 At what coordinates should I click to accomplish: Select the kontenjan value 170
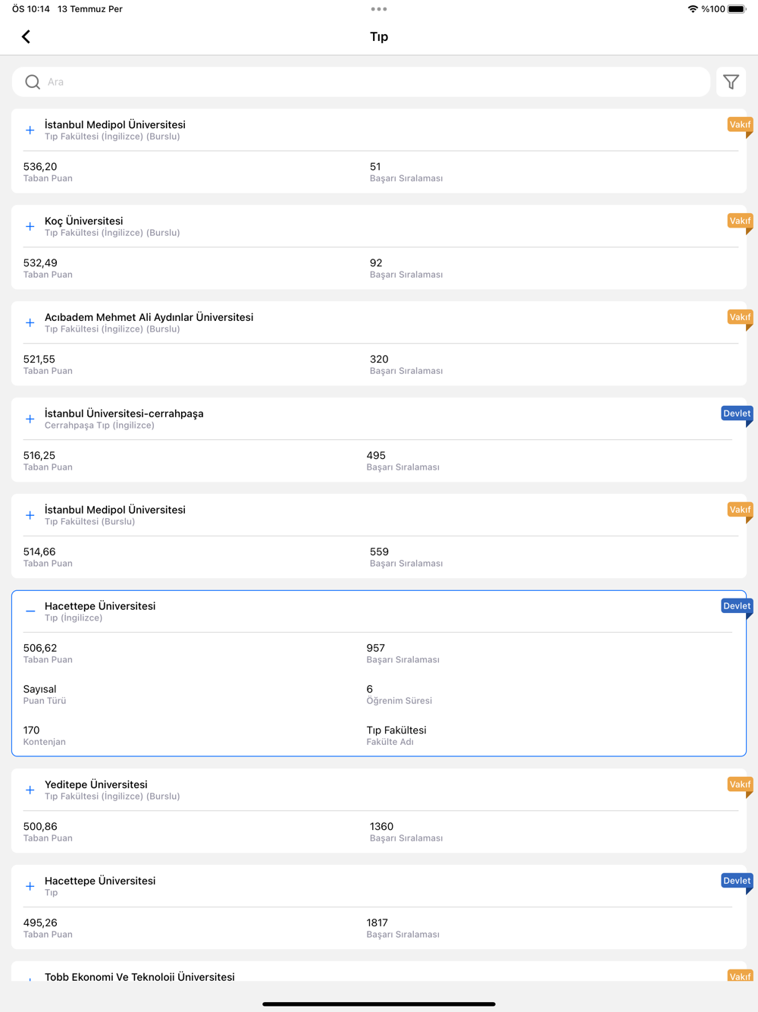tap(32, 731)
